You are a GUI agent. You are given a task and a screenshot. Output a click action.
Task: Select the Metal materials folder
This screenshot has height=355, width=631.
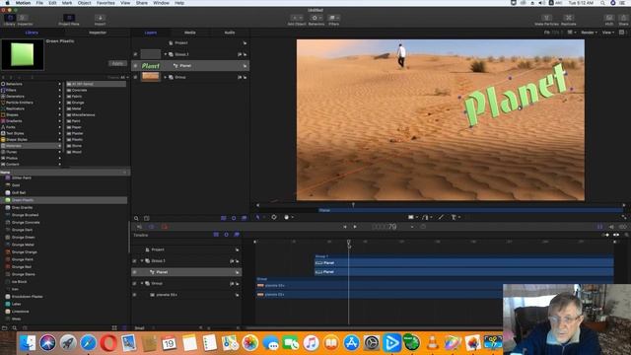[x=77, y=108]
